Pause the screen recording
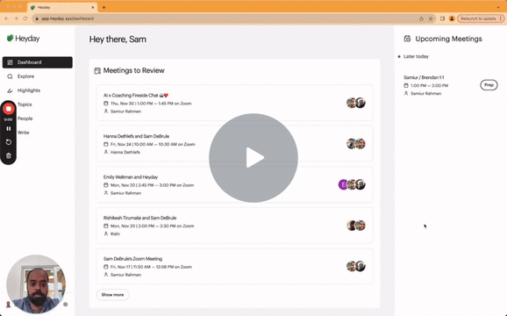The height and width of the screenshot is (316, 507). (x=9, y=129)
